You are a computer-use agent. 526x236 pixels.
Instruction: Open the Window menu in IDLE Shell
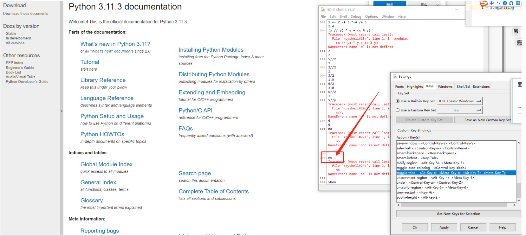coord(388,16)
